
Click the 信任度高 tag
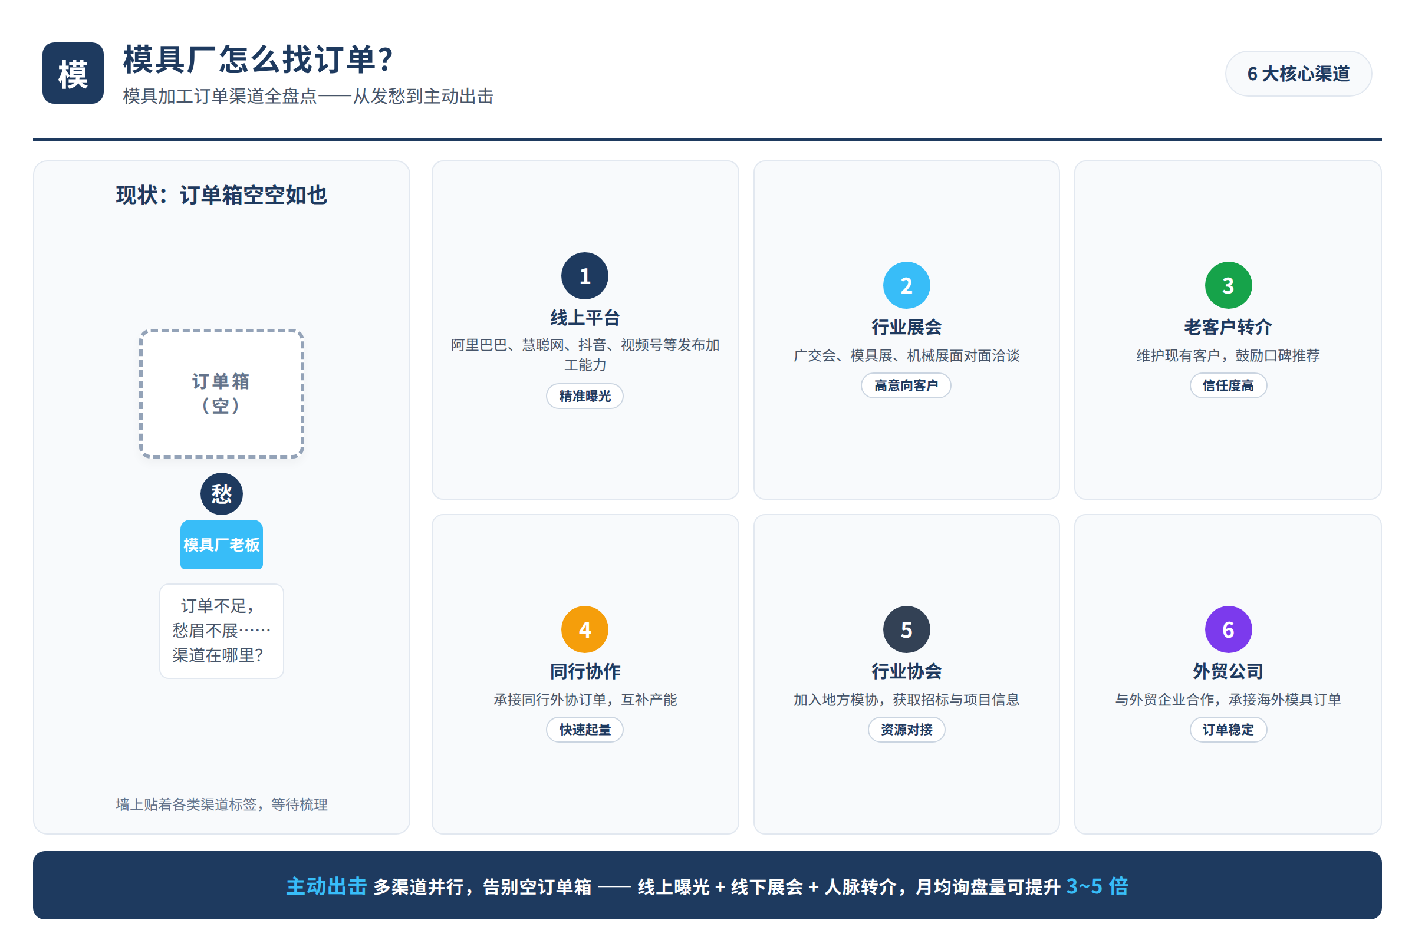1228,385
